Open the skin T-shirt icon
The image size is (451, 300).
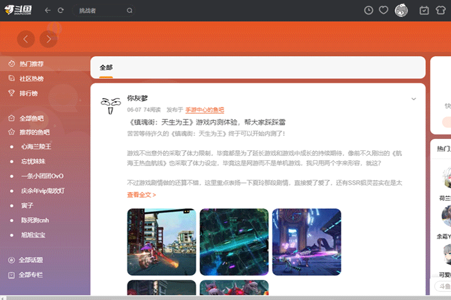pyautogui.click(x=441, y=10)
